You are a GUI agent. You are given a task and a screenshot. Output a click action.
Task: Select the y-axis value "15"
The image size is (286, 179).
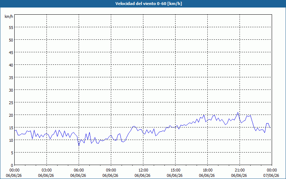click(11, 127)
